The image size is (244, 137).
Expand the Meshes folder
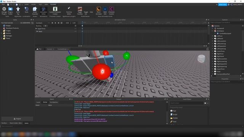pyautogui.click(x=2, y=33)
